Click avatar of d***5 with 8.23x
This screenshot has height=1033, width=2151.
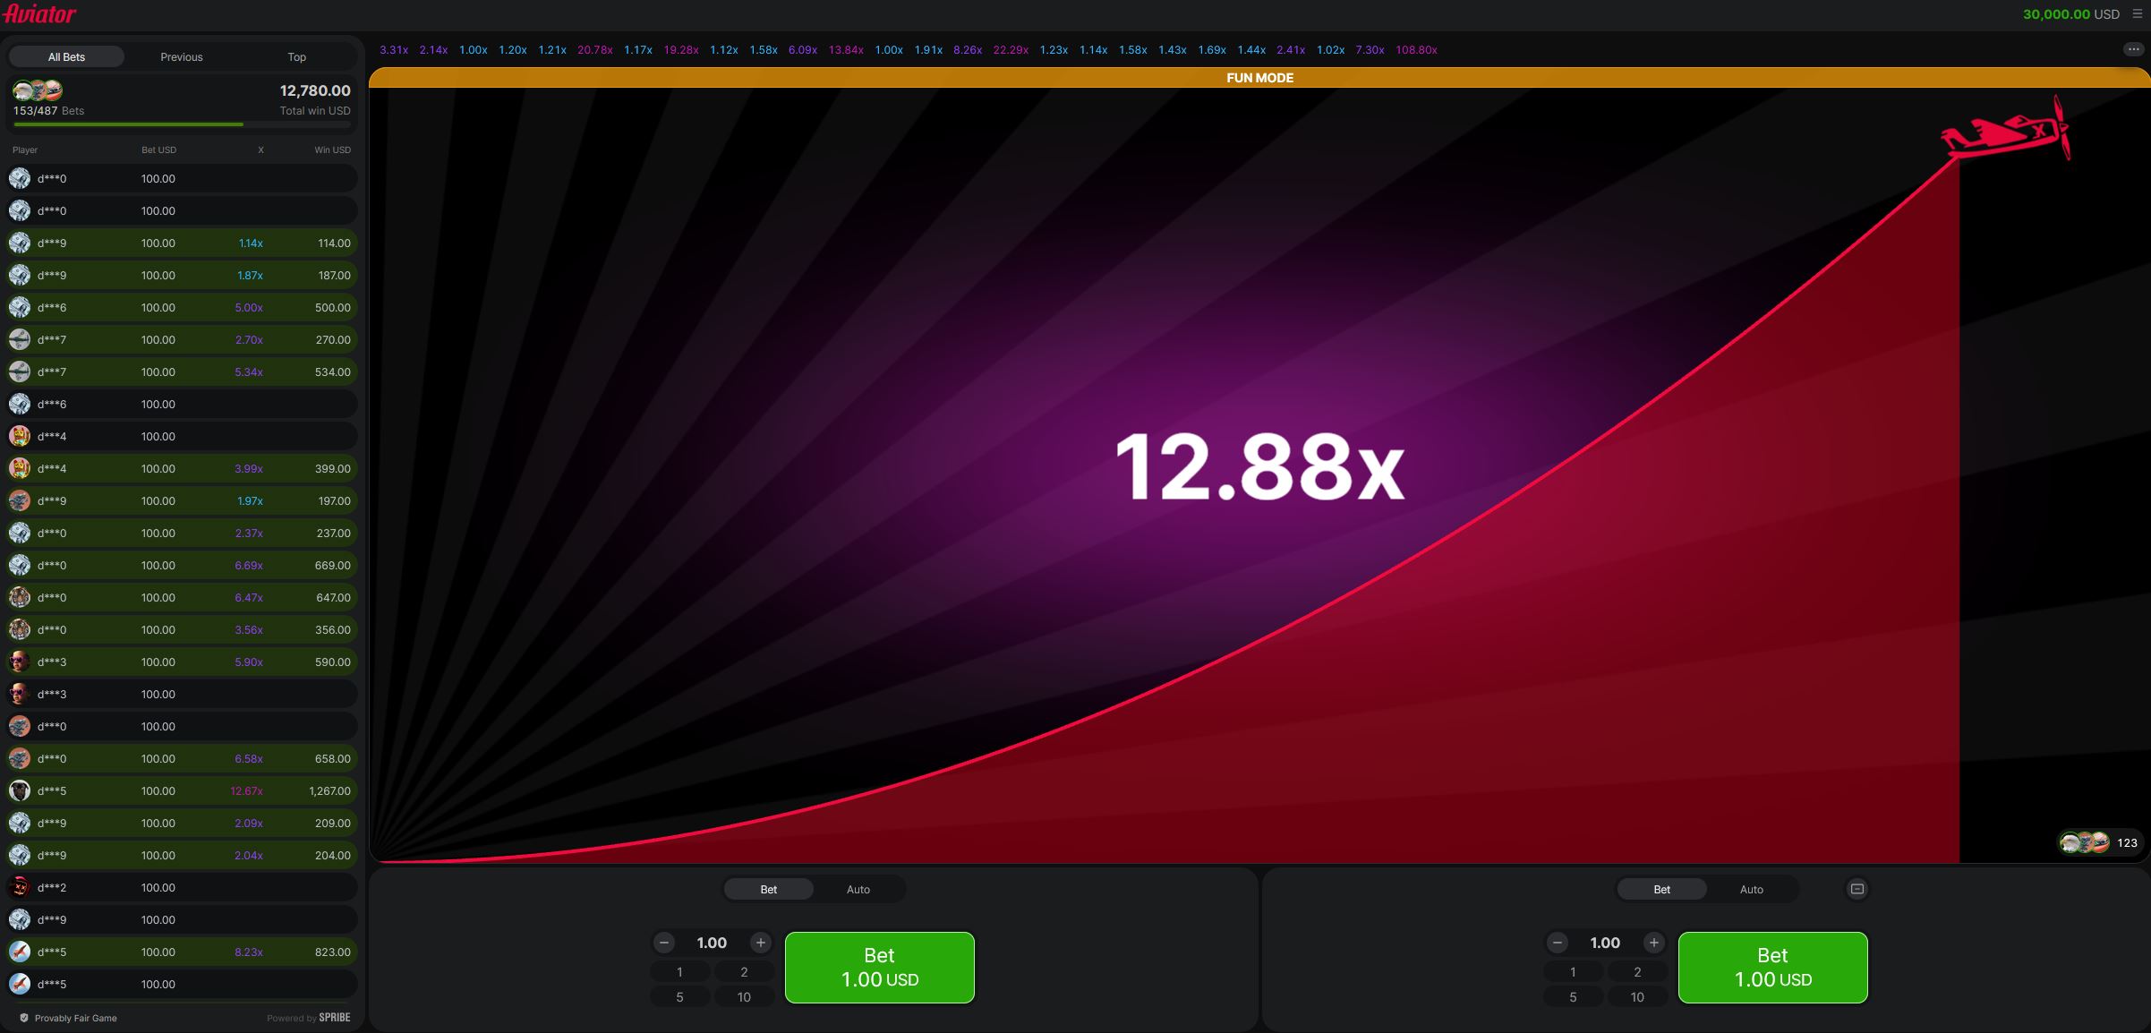(x=20, y=952)
